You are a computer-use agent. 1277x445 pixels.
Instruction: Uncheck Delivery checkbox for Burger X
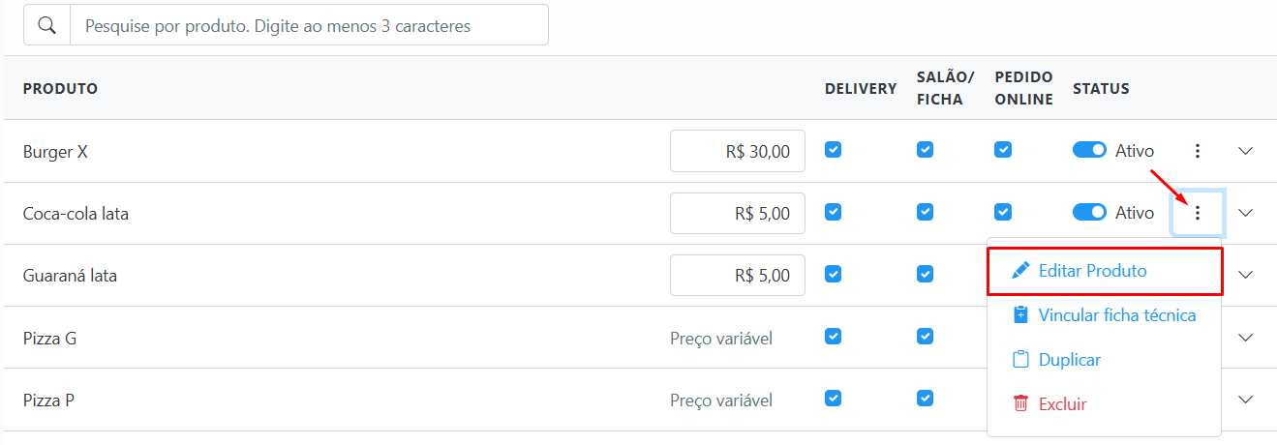(x=834, y=150)
